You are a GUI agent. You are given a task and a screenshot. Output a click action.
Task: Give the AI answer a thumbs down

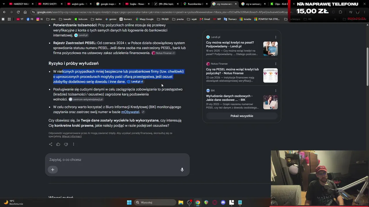click(66, 144)
